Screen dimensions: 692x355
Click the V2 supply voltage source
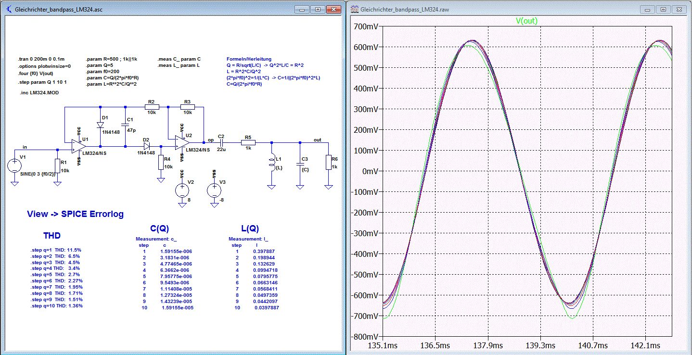182,190
